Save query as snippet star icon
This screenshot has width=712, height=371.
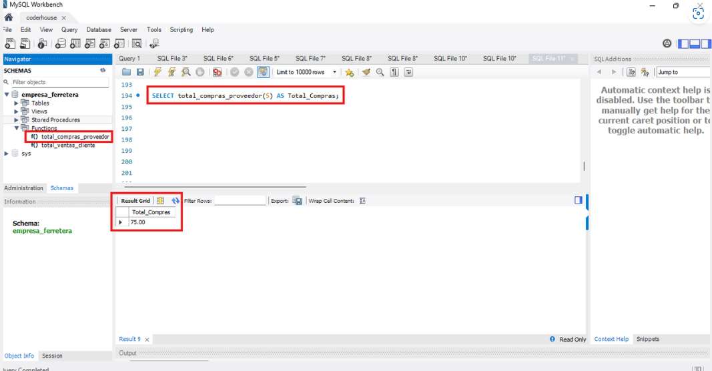349,72
